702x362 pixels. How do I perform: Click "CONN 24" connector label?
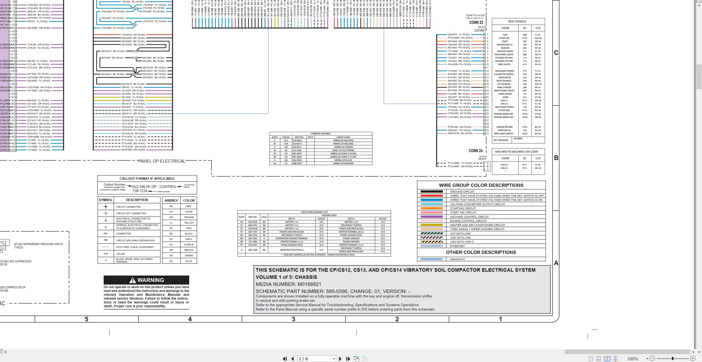[475, 151]
